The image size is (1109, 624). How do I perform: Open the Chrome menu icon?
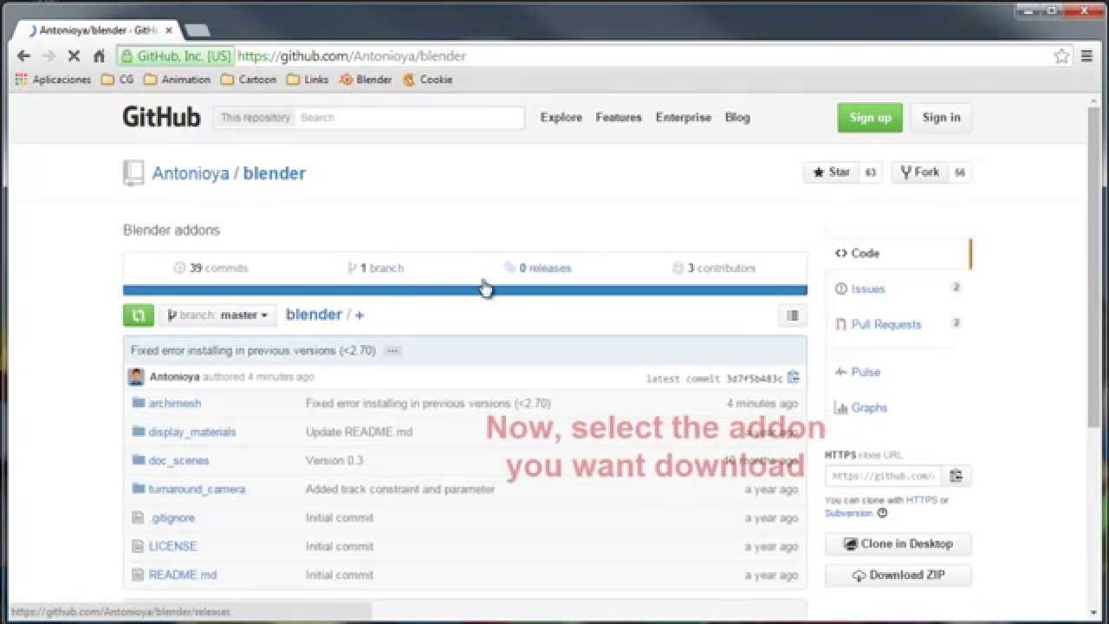(x=1087, y=56)
